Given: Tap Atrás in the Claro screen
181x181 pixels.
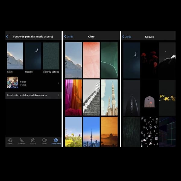Looking at the screenshot, I should 68,37.
